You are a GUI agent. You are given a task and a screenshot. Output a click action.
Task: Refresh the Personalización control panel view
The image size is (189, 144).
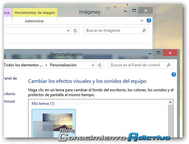point(100,65)
